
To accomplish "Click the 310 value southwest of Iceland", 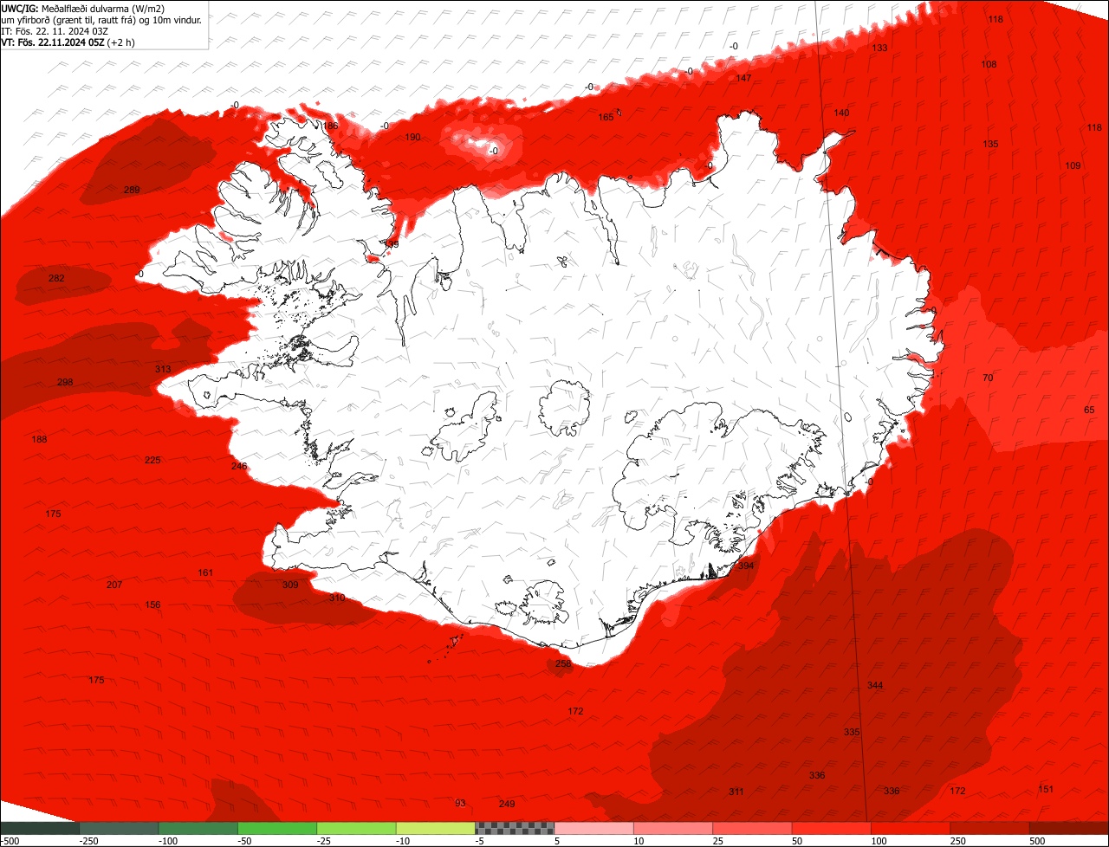I will [x=337, y=598].
